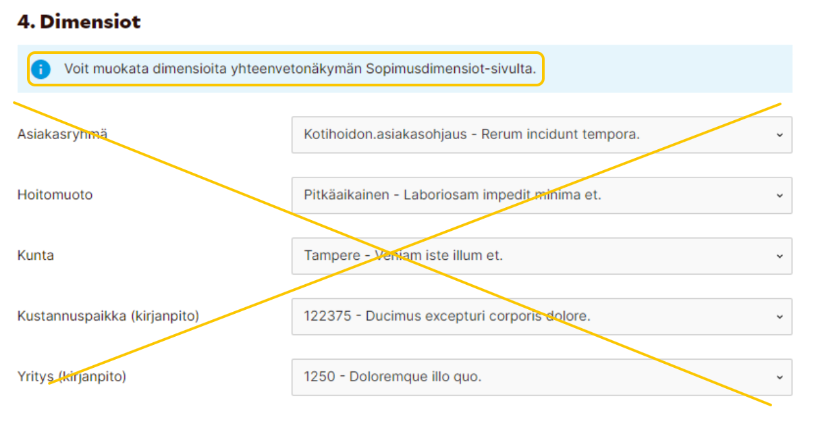Click the Asiakasryhmä field label
The image size is (816, 432).
[62, 134]
